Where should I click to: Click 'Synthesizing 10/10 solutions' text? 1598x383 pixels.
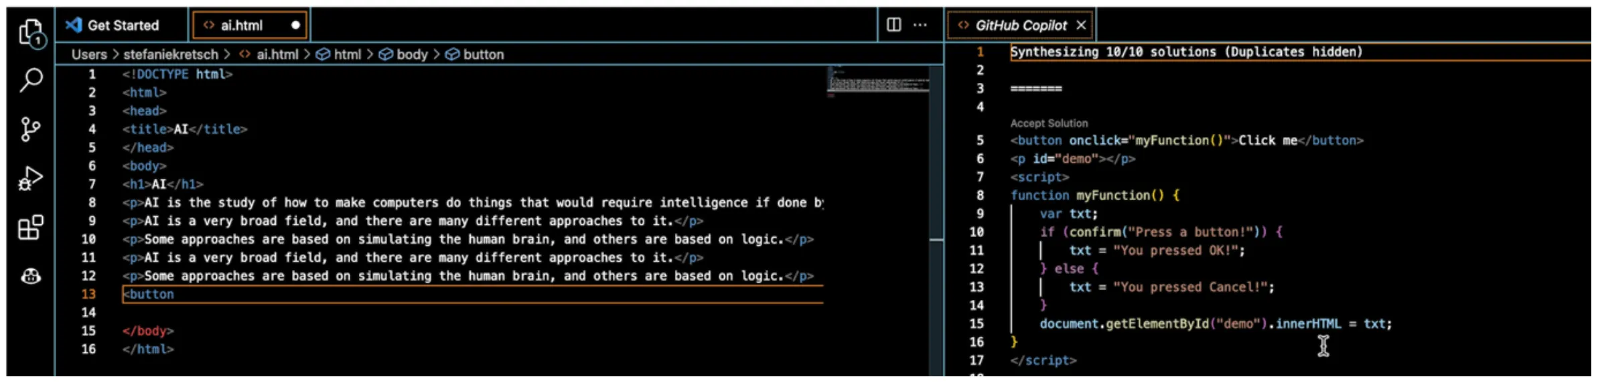[x=1186, y=52]
